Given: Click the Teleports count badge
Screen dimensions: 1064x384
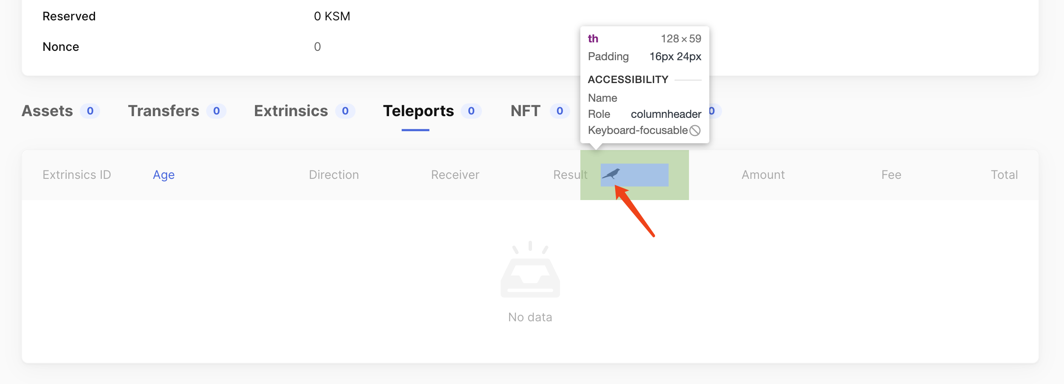Looking at the screenshot, I should [x=471, y=111].
